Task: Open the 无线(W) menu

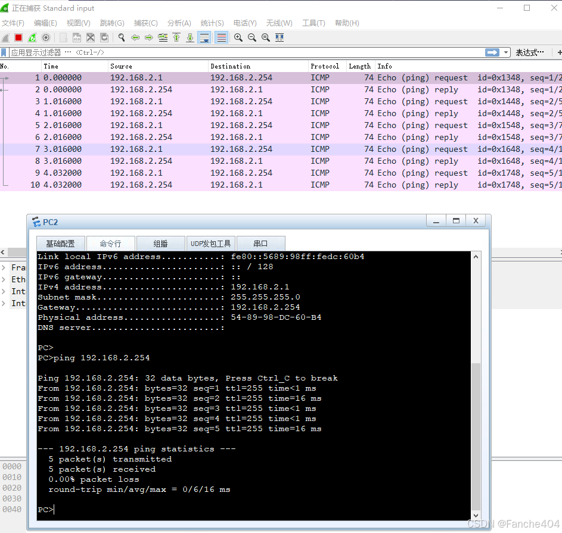Action: coord(279,23)
